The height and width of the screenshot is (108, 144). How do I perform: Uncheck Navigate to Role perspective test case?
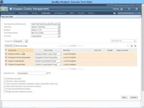click(x=6, y=57)
